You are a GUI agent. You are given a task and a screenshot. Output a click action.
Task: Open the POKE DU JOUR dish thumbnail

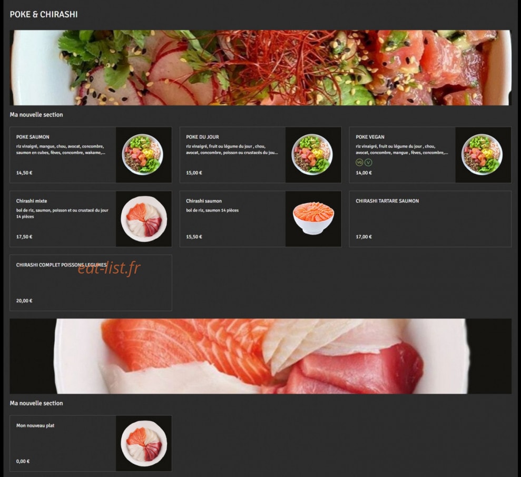(x=313, y=154)
